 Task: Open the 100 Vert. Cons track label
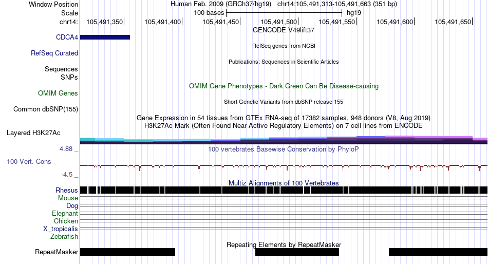tap(29, 162)
